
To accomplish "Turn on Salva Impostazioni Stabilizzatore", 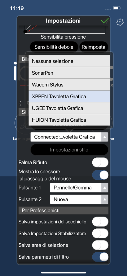I will [x=100, y=233].
